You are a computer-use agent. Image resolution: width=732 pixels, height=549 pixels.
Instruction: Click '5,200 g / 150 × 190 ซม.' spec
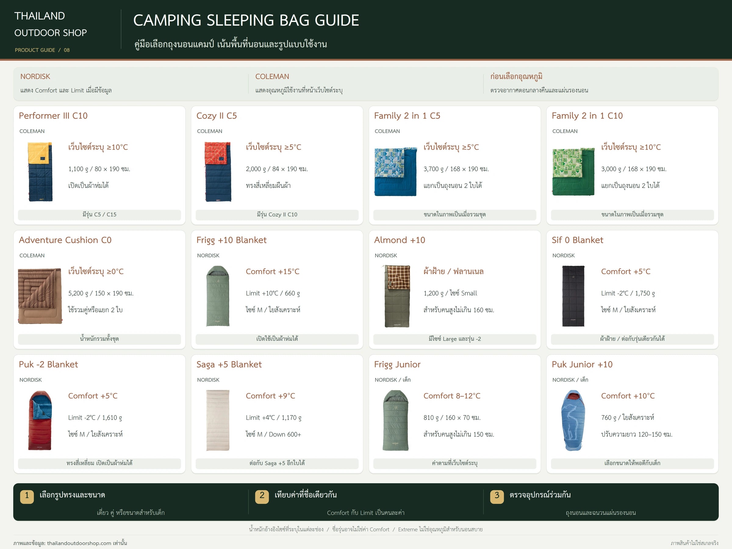point(101,293)
